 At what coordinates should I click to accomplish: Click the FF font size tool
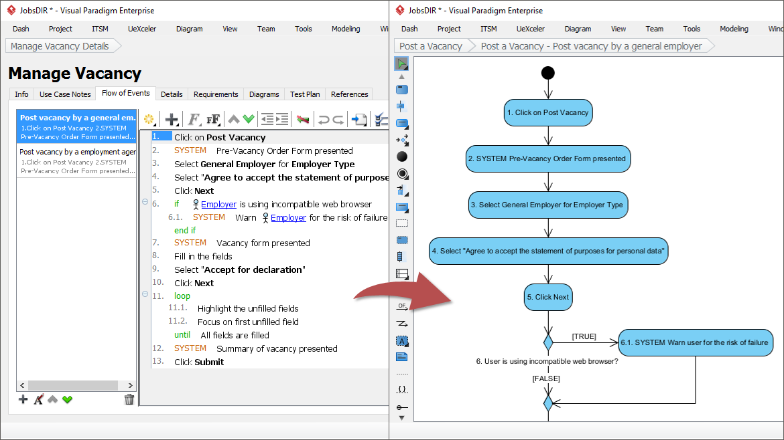[214, 119]
